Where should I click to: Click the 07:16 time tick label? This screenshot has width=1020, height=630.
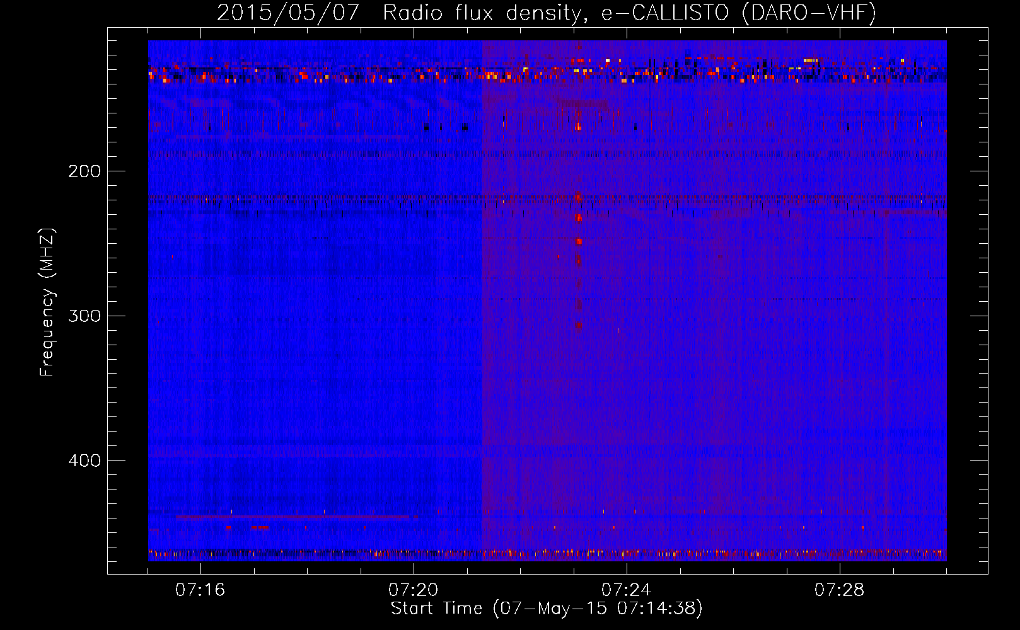point(200,590)
